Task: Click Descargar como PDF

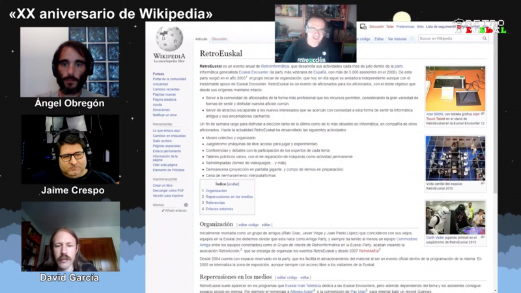Action: (168, 191)
